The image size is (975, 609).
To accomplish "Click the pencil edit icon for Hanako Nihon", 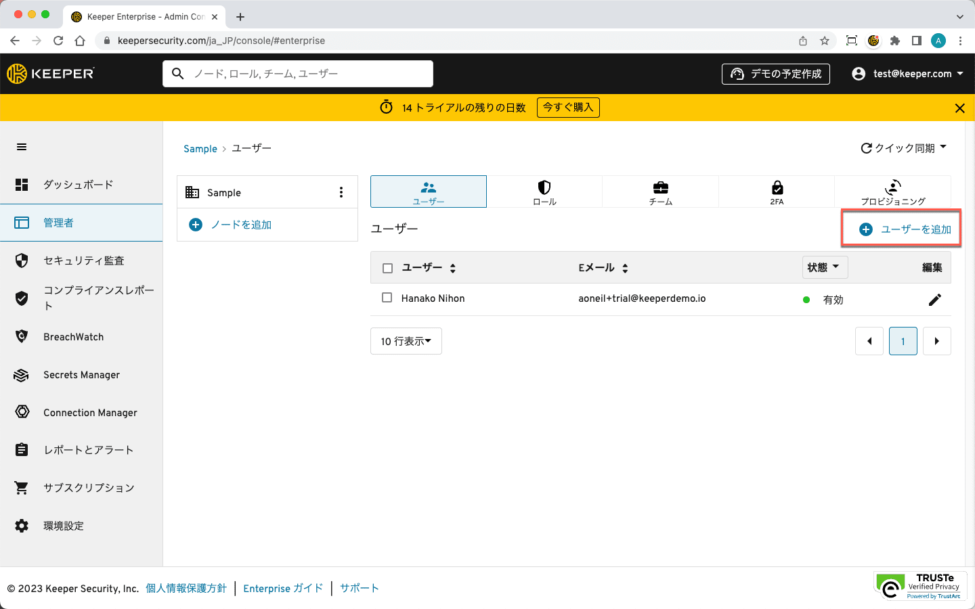I will tap(934, 300).
